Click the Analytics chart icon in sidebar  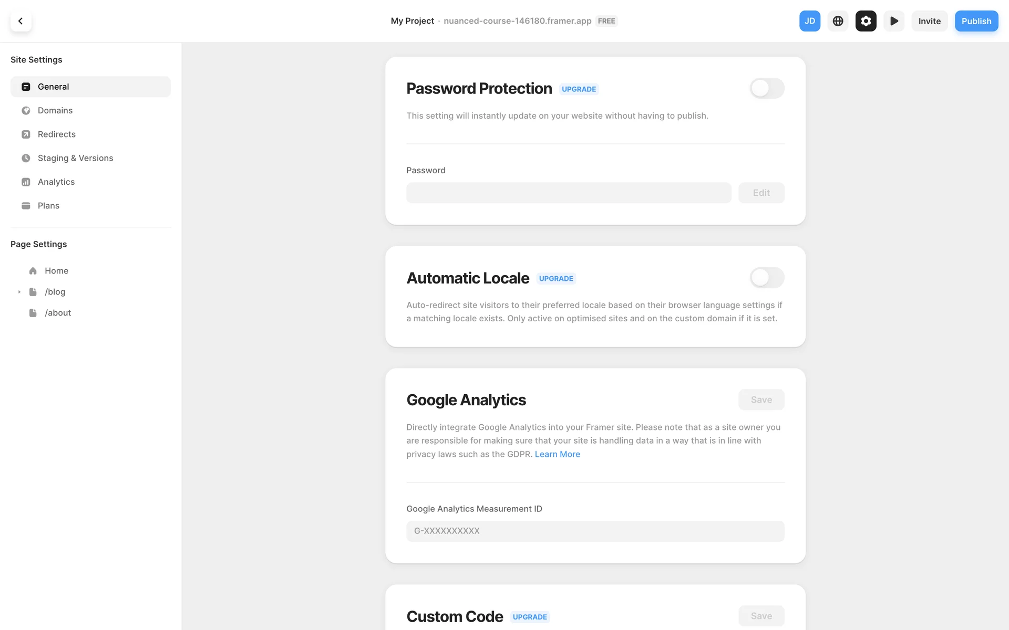pos(26,182)
